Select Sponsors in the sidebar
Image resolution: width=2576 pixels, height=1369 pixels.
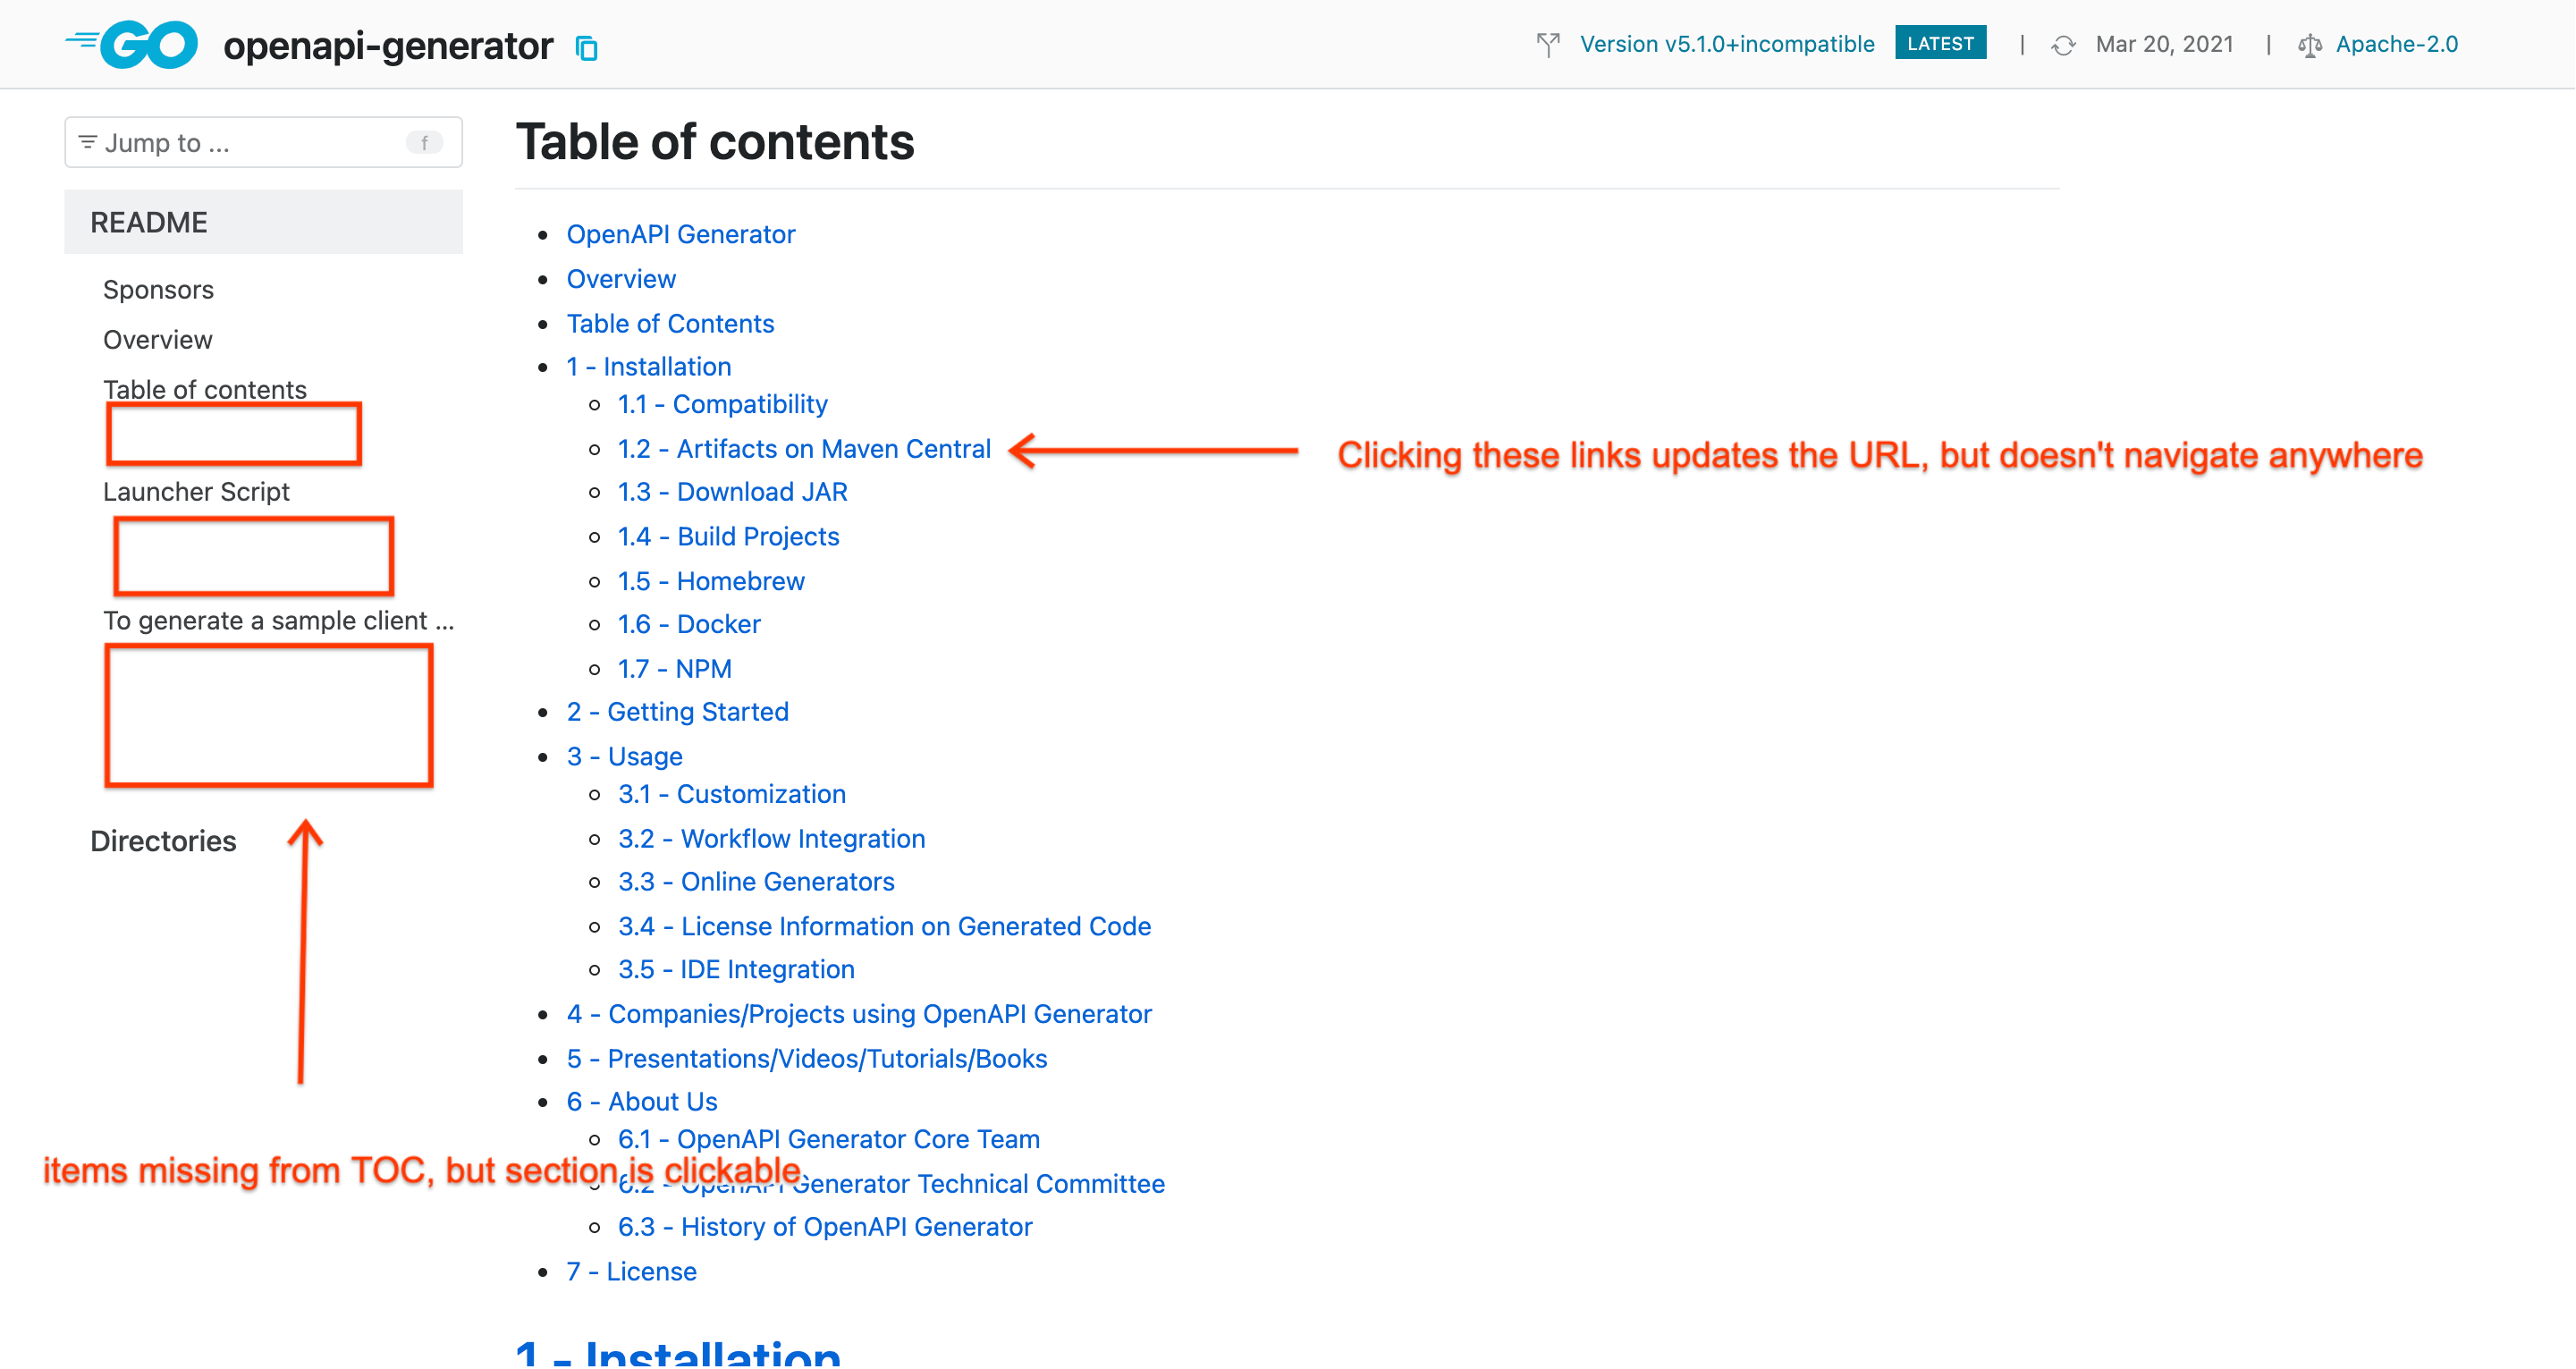tap(158, 289)
